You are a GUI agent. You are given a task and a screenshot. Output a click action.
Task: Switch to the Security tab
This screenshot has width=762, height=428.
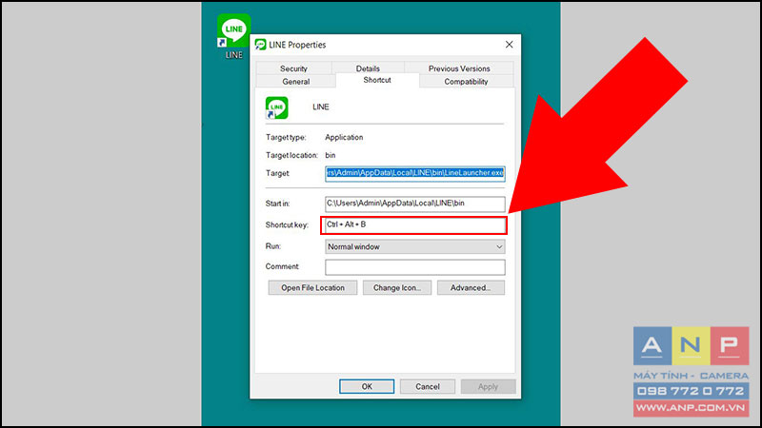coord(293,68)
